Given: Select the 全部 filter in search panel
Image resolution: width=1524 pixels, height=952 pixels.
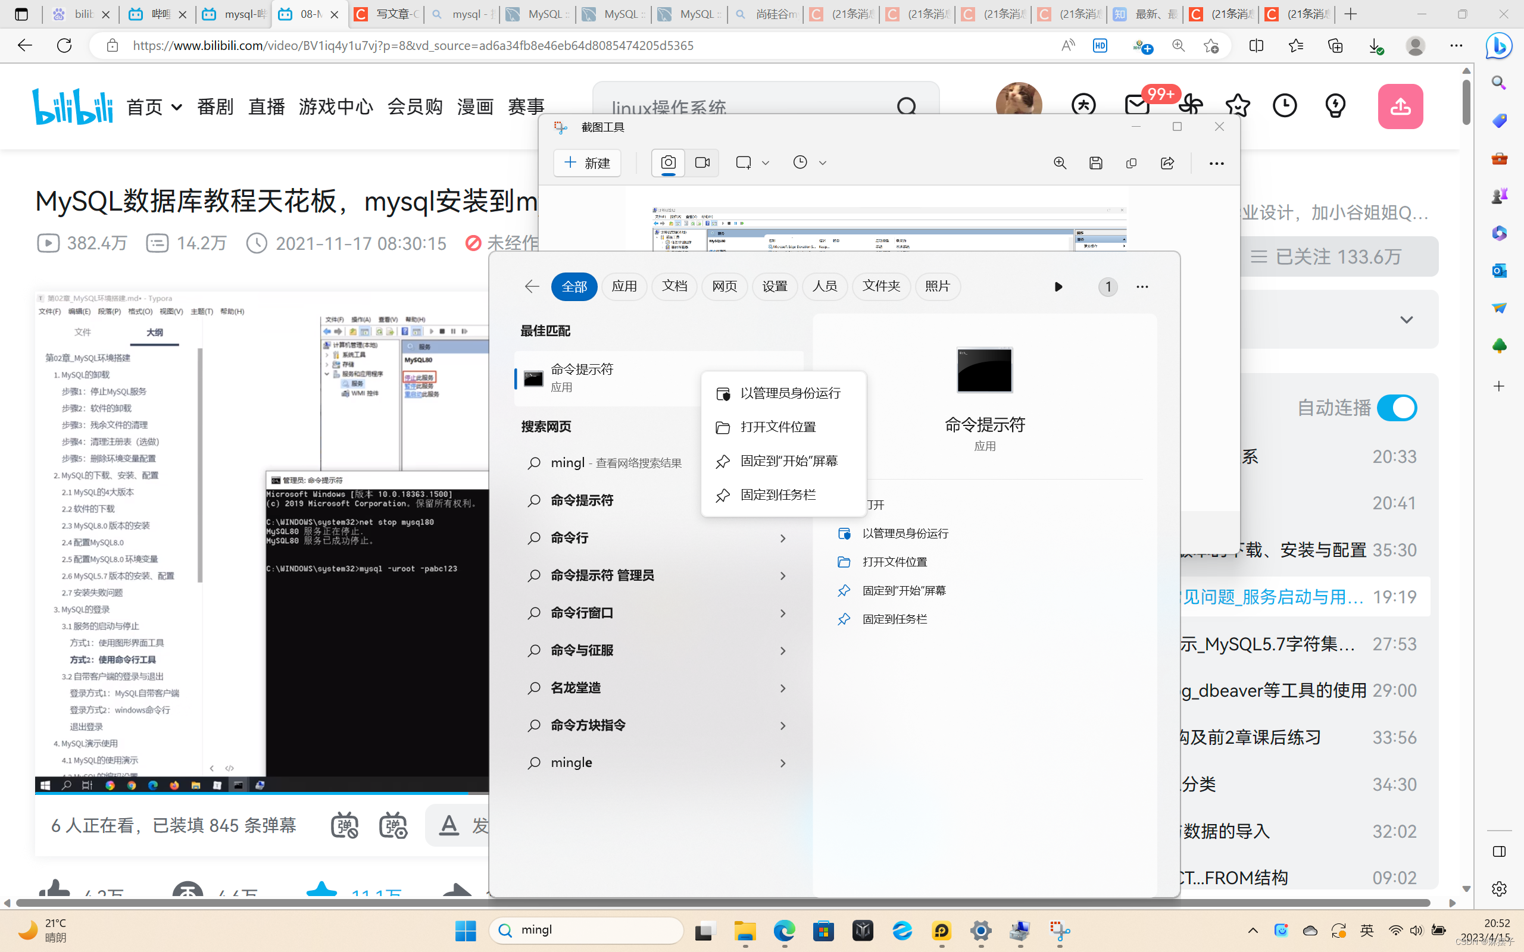Looking at the screenshot, I should point(574,286).
